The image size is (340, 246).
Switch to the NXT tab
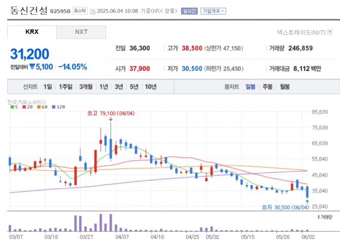point(81,32)
